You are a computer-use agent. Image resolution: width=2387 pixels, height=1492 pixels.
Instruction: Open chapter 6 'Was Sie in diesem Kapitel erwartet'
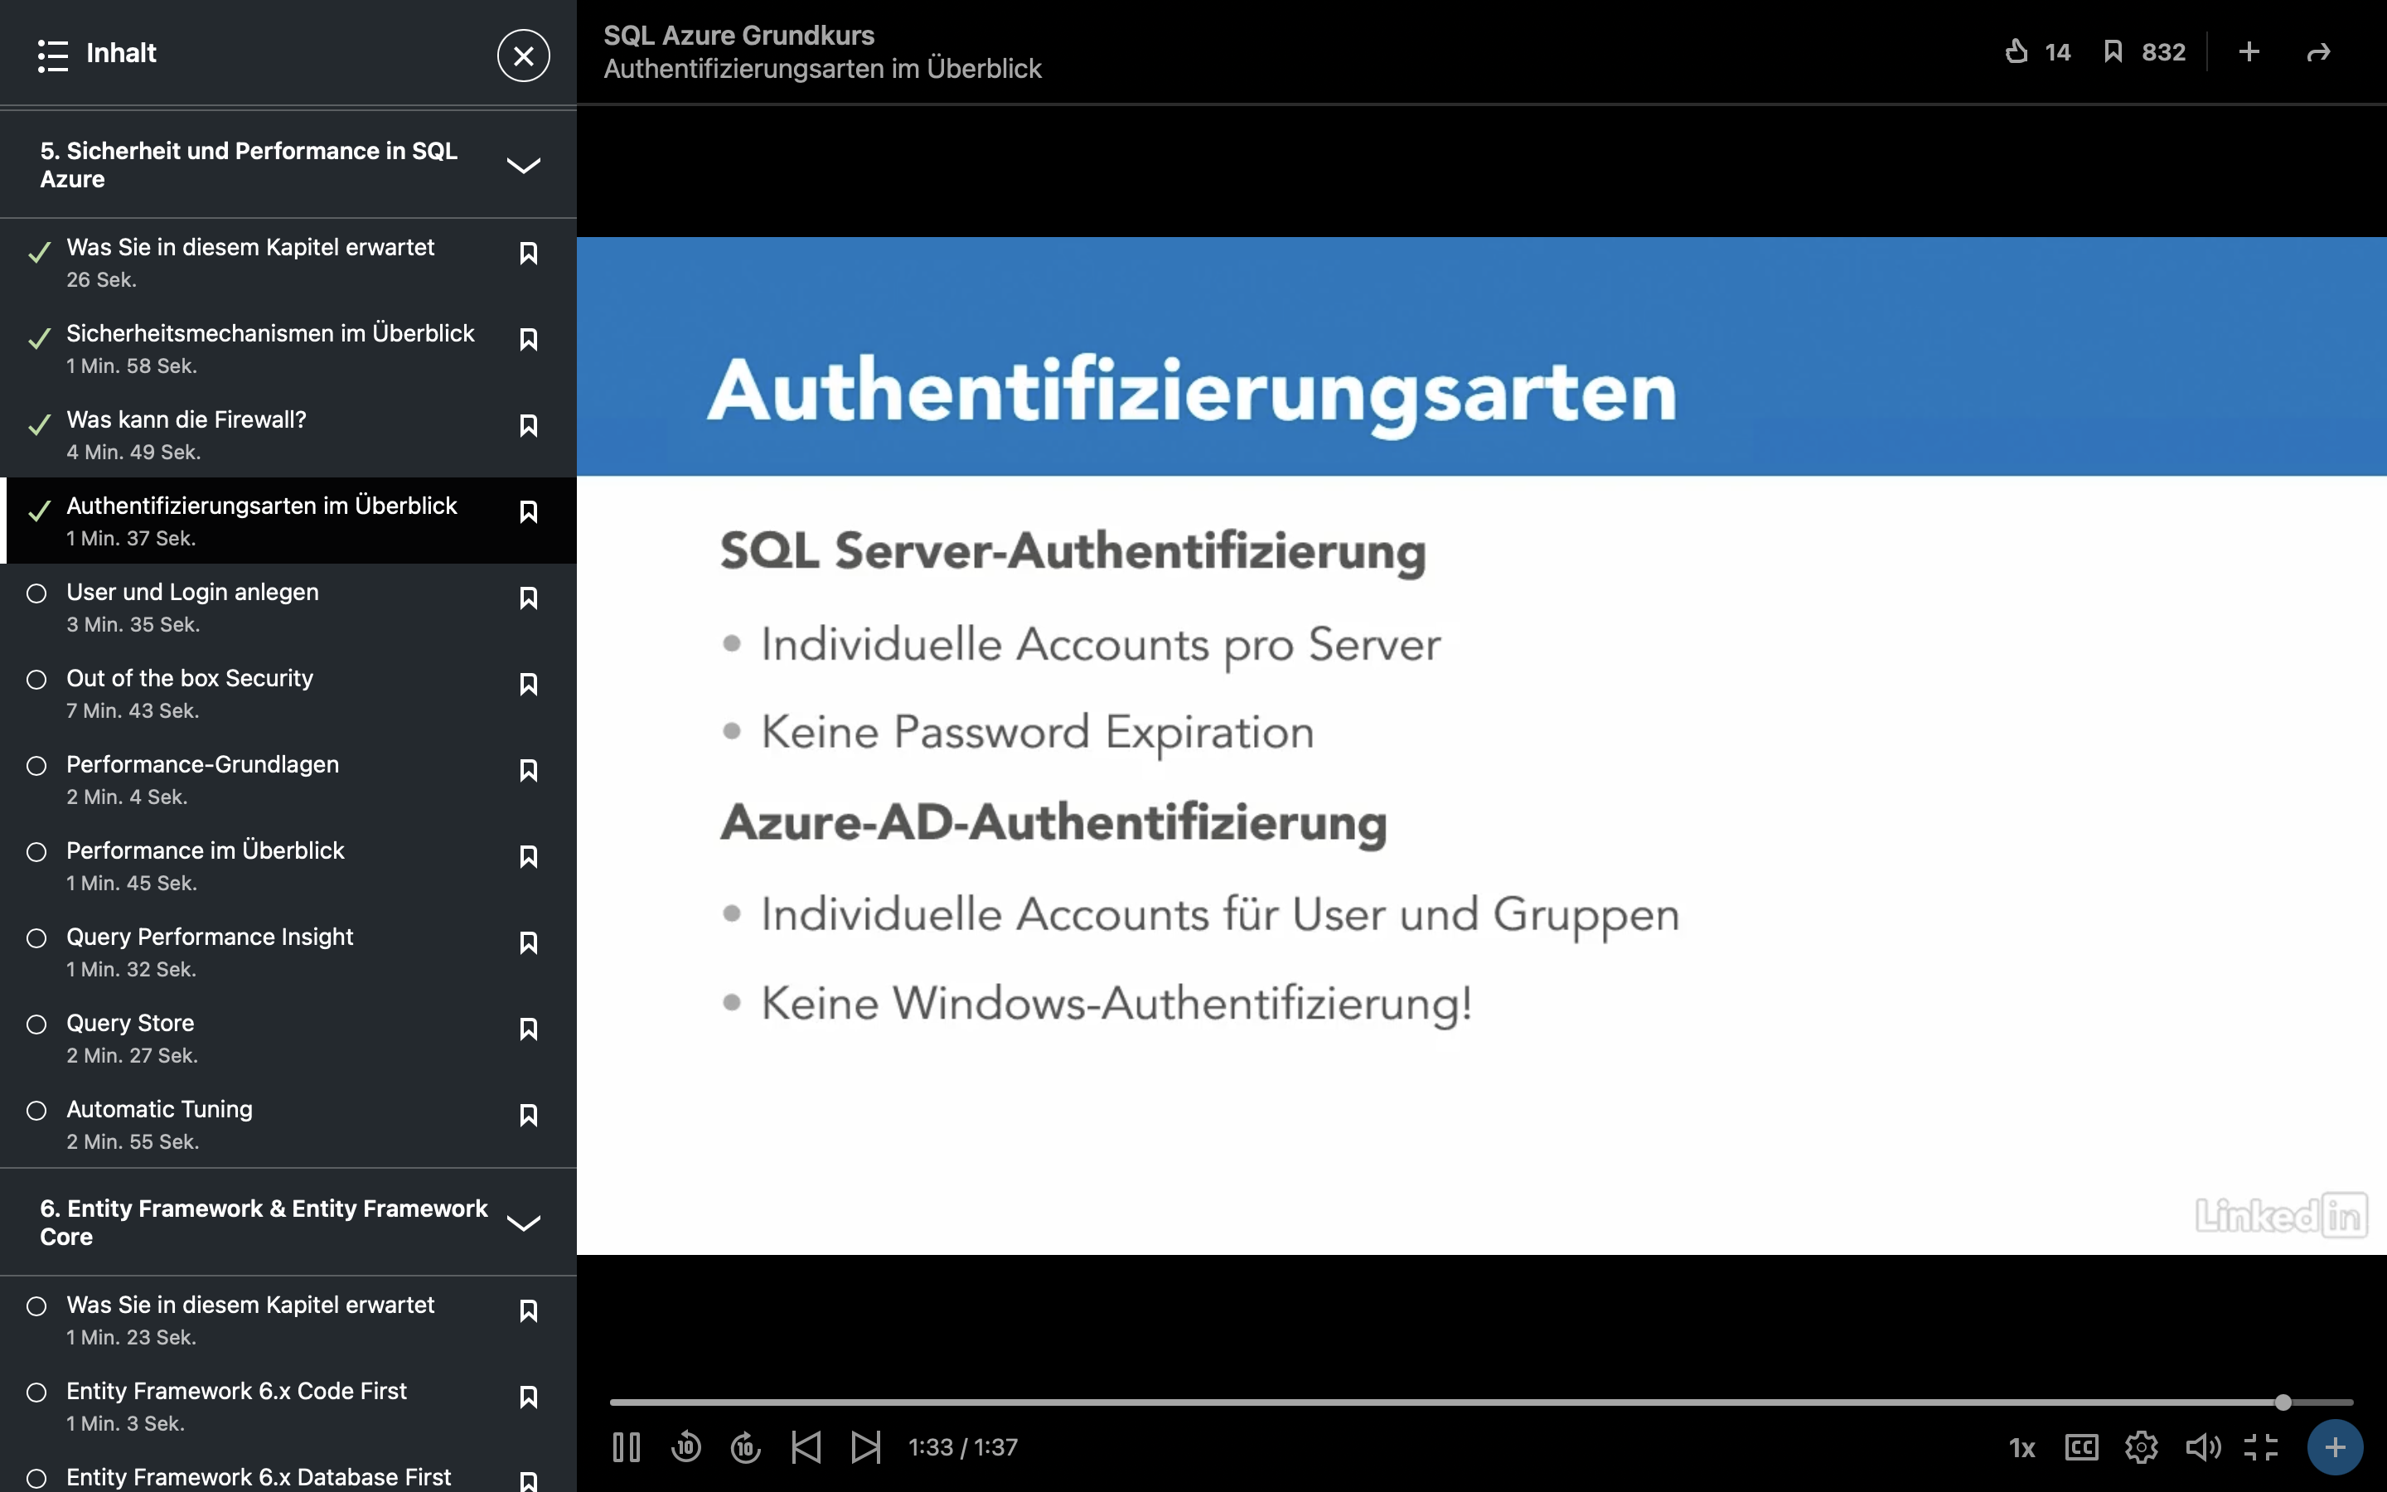tap(288, 1320)
